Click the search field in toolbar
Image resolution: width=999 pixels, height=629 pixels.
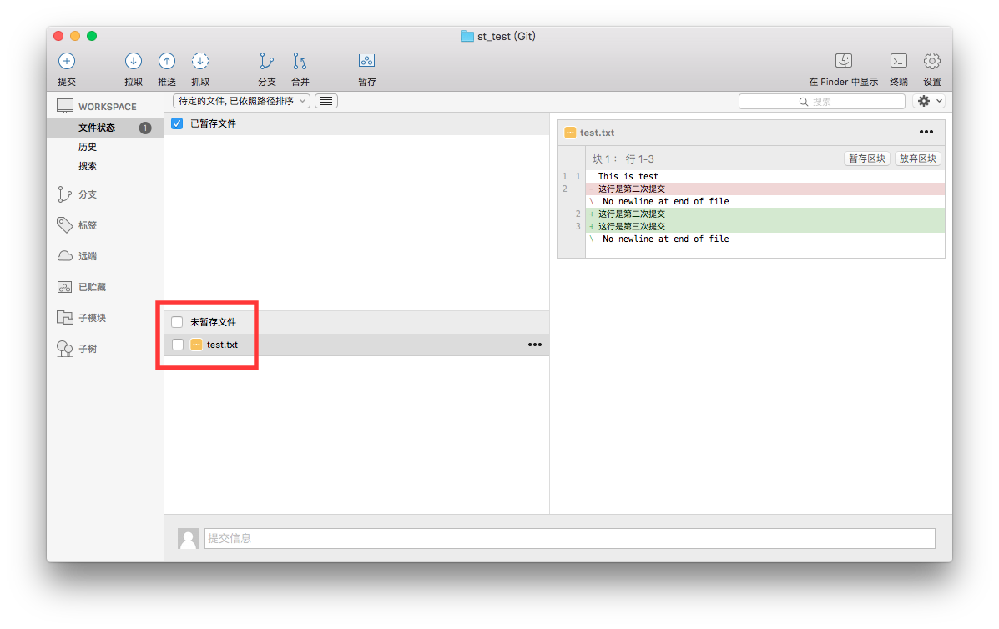[x=822, y=101]
